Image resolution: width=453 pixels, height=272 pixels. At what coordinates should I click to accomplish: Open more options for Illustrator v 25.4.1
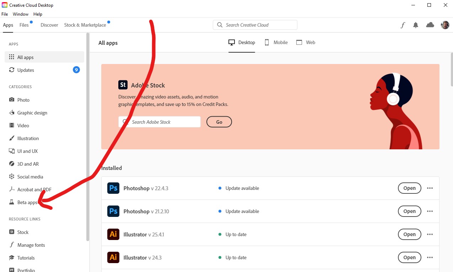tap(430, 234)
